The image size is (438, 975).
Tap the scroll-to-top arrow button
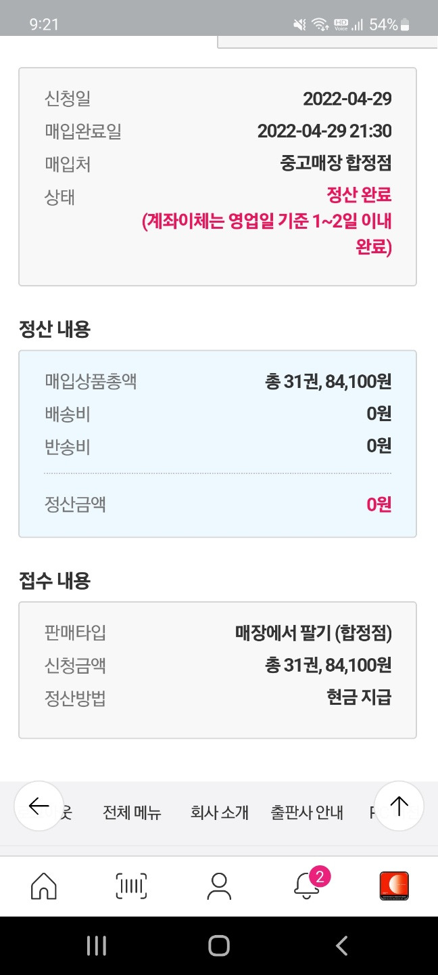click(399, 806)
